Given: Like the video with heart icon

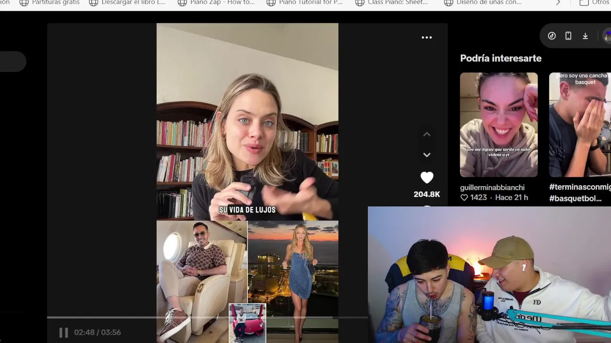Looking at the screenshot, I should tap(427, 178).
